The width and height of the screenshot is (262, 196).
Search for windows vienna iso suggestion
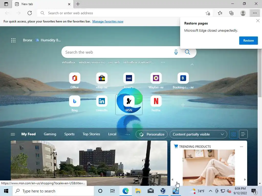click(x=92, y=62)
